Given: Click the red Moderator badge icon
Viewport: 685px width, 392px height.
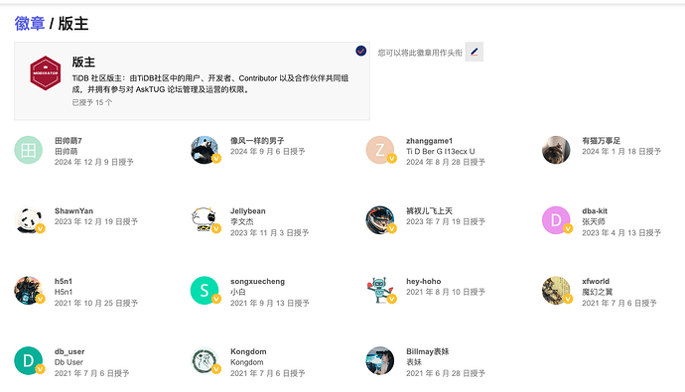Looking at the screenshot, I should pyautogui.click(x=46, y=72).
